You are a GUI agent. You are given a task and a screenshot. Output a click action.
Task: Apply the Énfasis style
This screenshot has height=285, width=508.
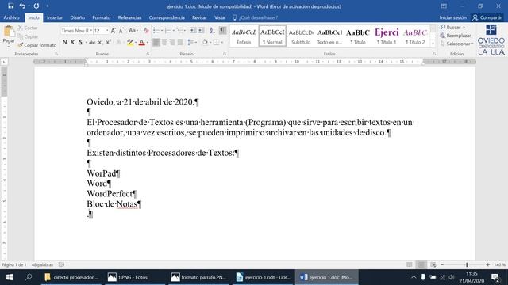pos(244,36)
